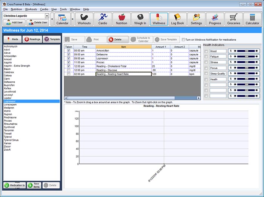Open the Tools menu
This screenshot has width=264, height=197.
coord(63,9)
